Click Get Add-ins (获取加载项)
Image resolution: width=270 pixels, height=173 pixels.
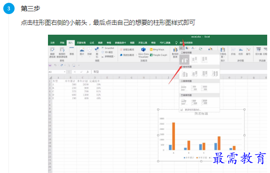127,50
